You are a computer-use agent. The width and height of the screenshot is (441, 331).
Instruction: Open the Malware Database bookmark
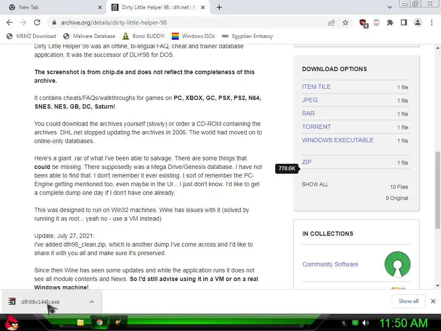[x=89, y=36]
